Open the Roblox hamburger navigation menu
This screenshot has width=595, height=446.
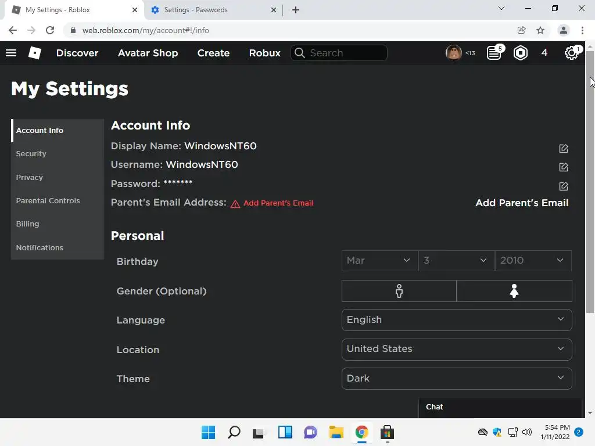tap(11, 53)
